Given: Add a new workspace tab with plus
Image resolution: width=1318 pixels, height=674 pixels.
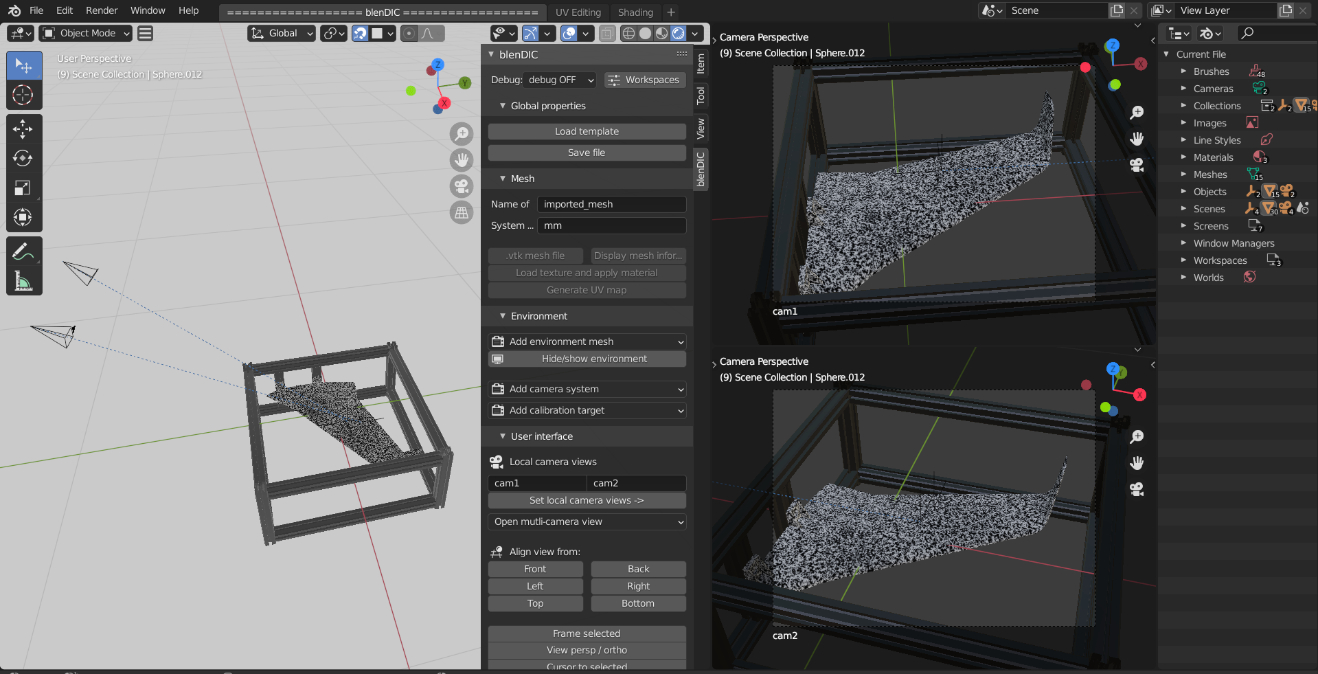Looking at the screenshot, I should (671, 12).
